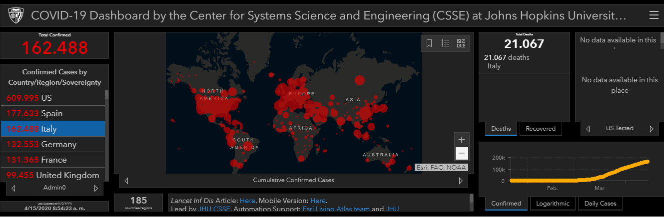664x218 pixels.
Task: Go to previous Admin level in country list
Action: (x=13, y=188)
